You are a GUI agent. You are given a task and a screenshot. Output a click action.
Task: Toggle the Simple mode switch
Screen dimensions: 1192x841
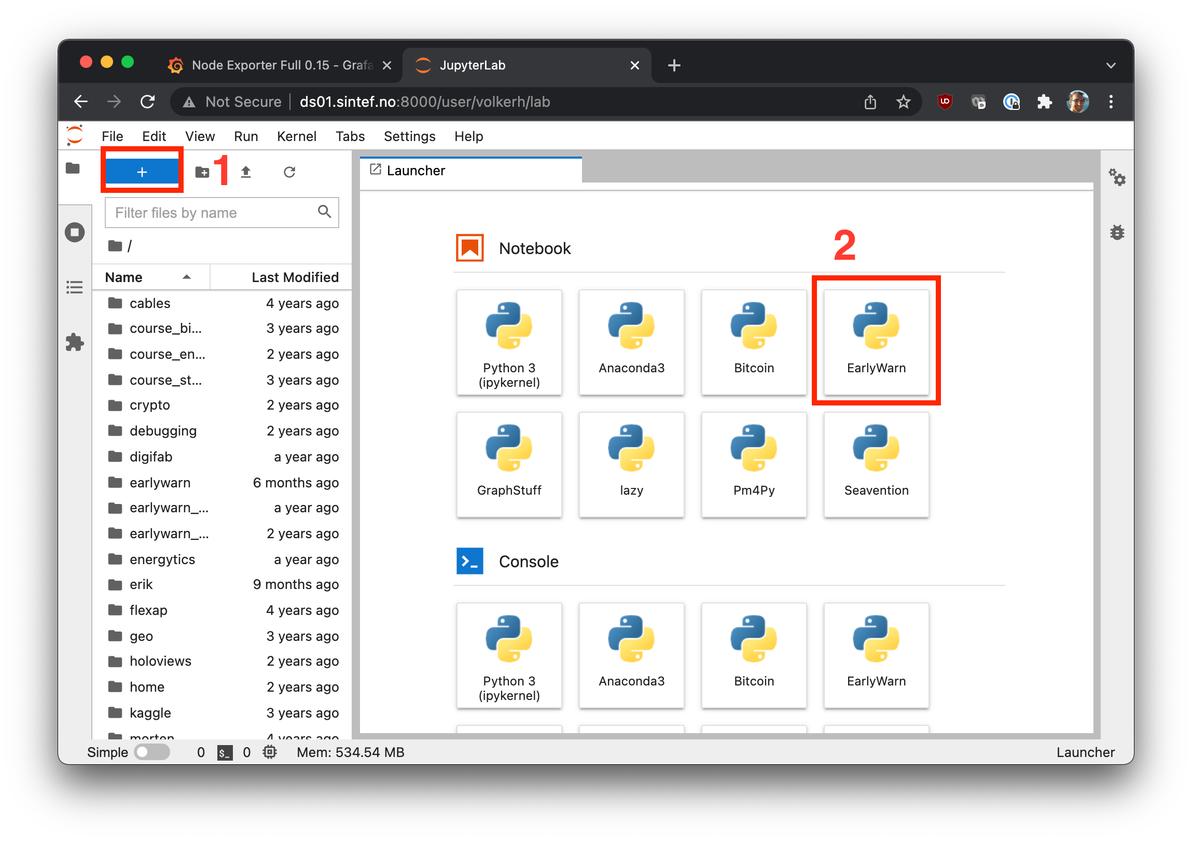click(x=151, y=752)
